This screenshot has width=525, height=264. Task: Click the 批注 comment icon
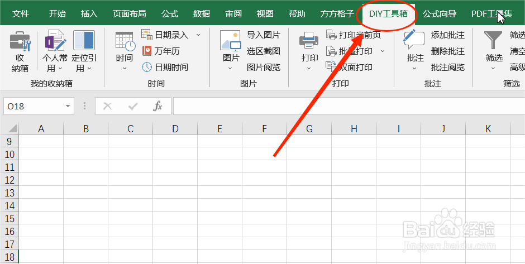414,40
